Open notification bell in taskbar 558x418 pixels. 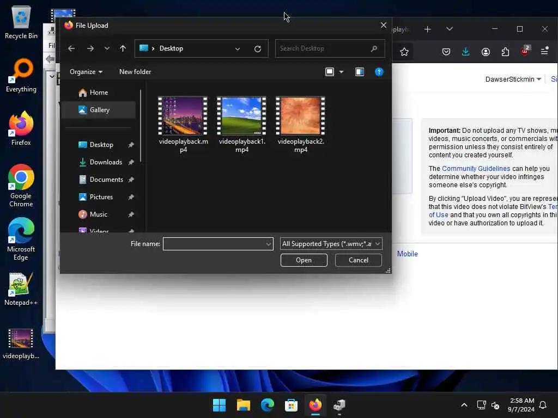click(x=543, y=405)
